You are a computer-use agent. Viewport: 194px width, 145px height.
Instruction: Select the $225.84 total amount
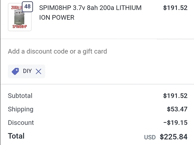[174, 137]
